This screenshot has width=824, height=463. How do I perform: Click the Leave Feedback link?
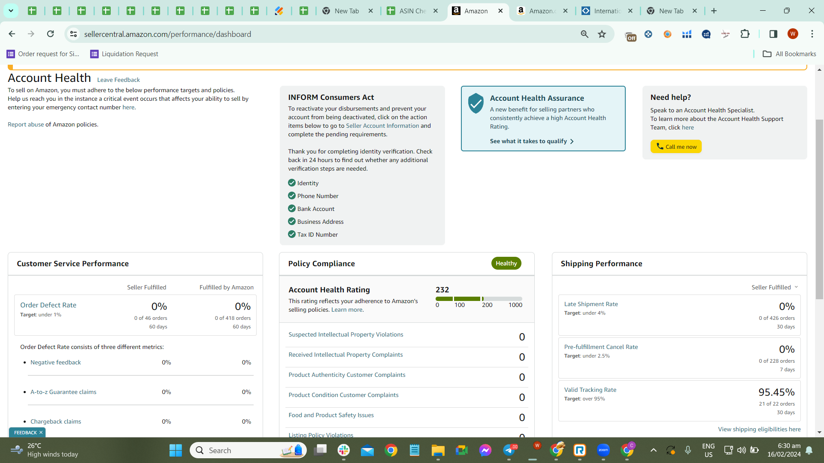118,80
